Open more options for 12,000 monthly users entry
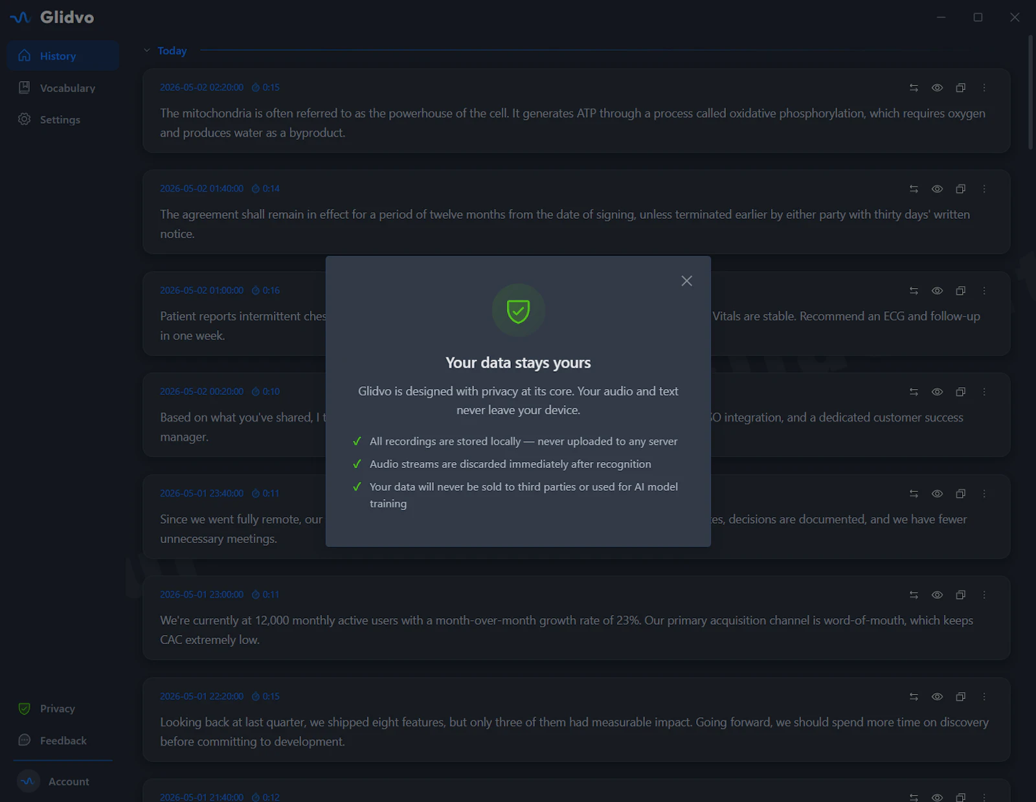Image resolution: width=1036 pixels, height=802 pixels. pos(984,595)
